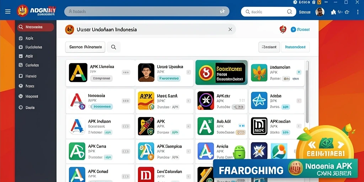Toggle the small switch on 'APK Jndtaon' card
The height and width of the screenshot is (182, 364).
(x=126, y=127)
